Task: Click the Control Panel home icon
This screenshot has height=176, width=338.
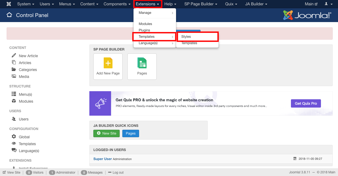Action: tap(9, 15)
